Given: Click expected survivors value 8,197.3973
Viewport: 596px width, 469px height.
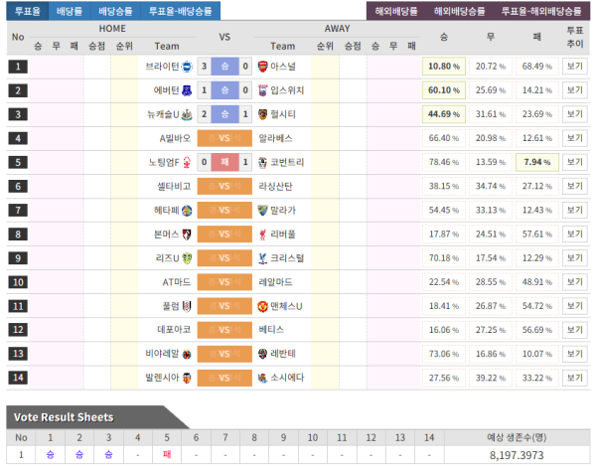Looking at the screenshot, I should point(517,455).
